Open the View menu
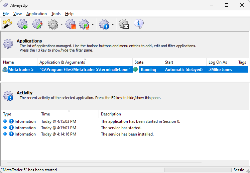Screen dimensions: 250x173 tap(17, 14)
